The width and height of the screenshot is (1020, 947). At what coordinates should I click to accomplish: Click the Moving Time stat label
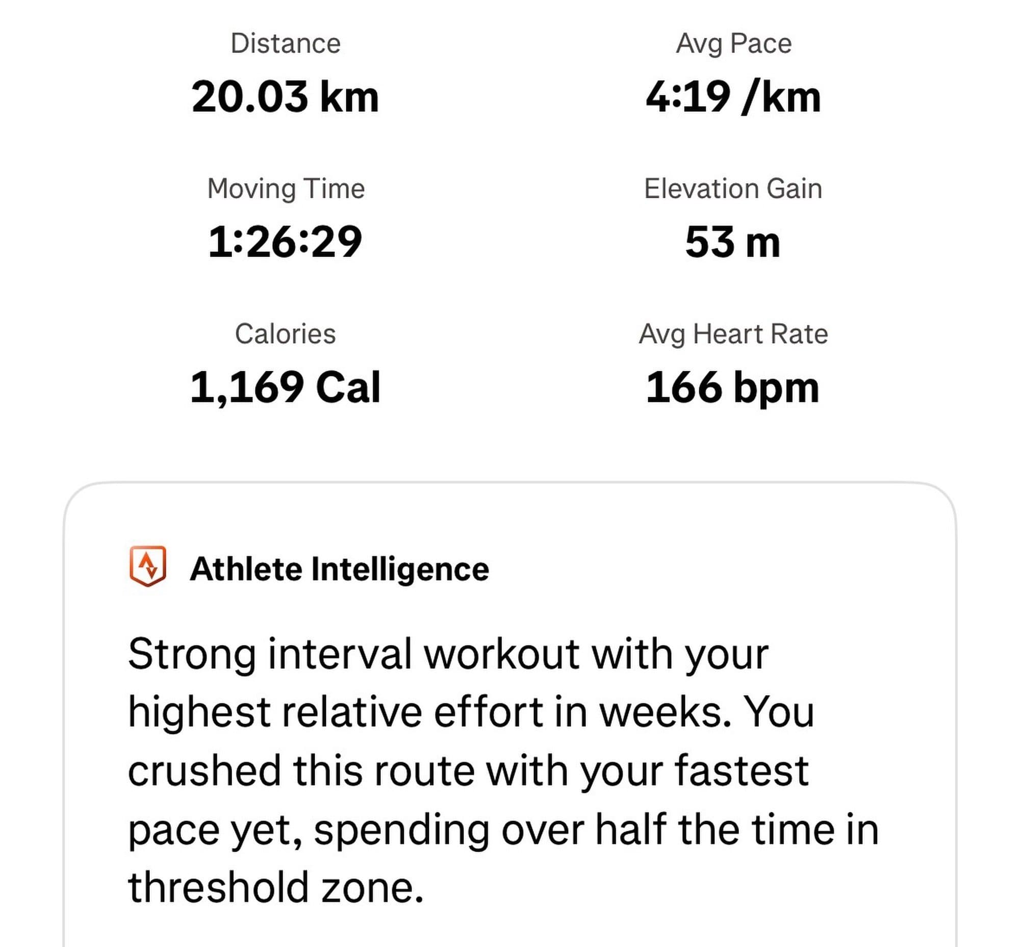pyautogui.click(x=286, y=189)
